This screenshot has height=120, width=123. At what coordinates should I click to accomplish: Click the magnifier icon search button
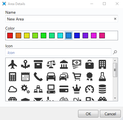tap(115, 52)
